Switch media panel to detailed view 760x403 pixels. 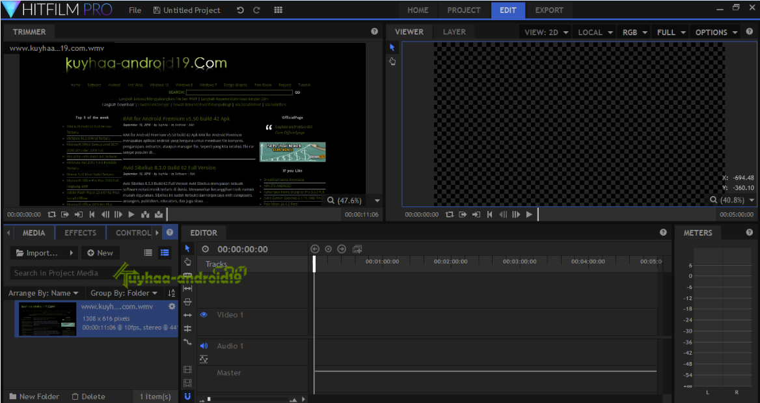[165, 253]
